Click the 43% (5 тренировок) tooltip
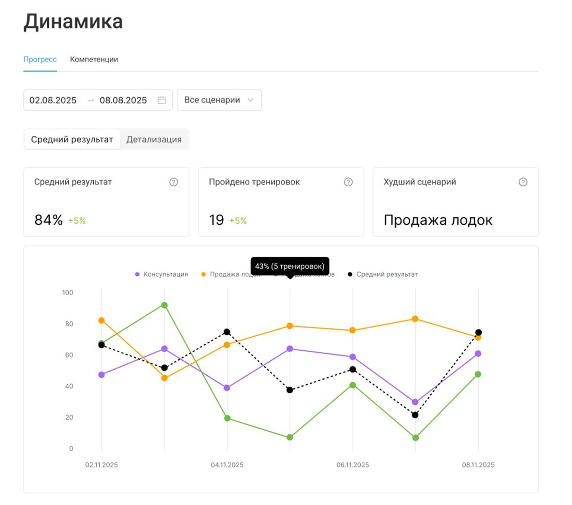The width and height of the screenshot is (572, 505). [x=290, y=266]
